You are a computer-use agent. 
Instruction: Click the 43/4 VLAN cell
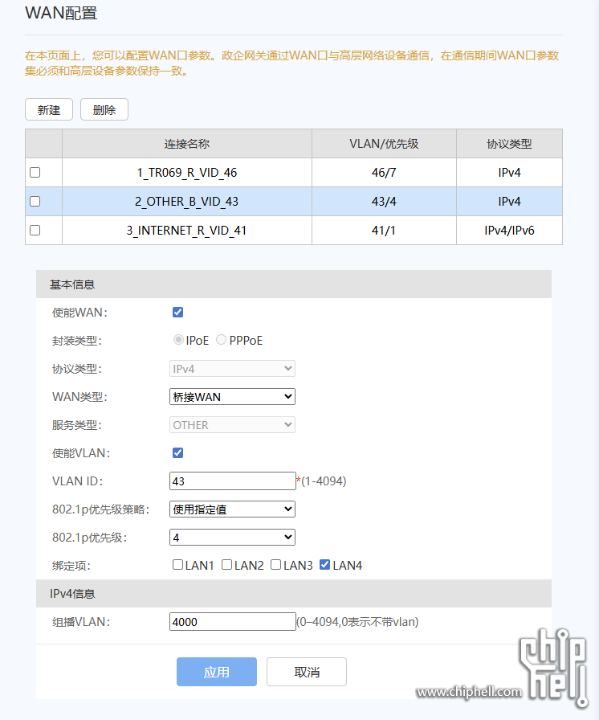click(384, 202)
